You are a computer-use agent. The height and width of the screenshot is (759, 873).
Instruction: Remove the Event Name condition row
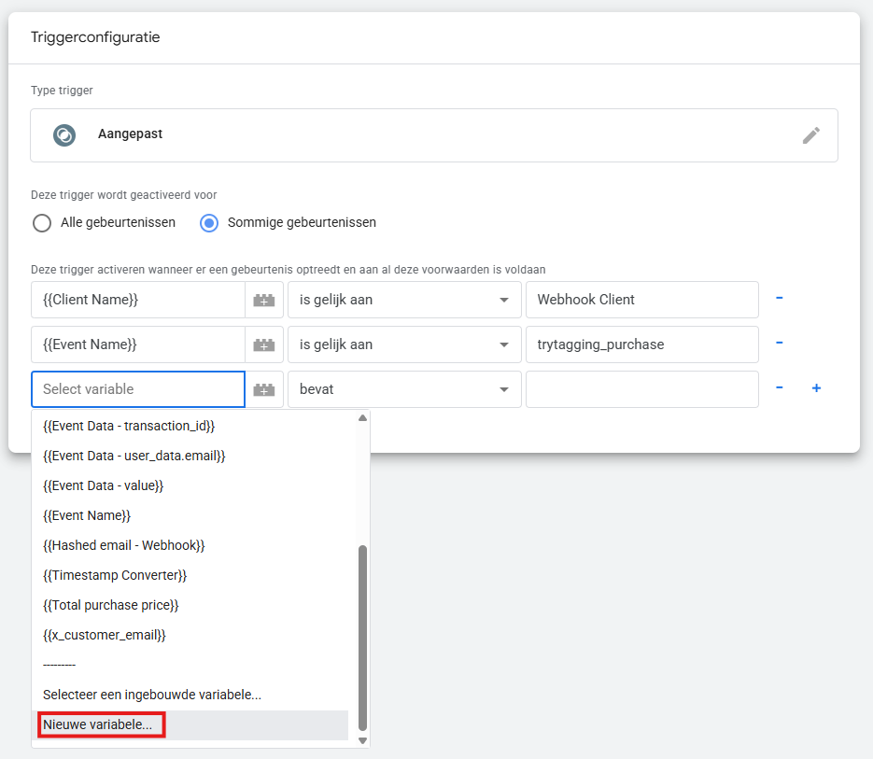pos(780,344)
